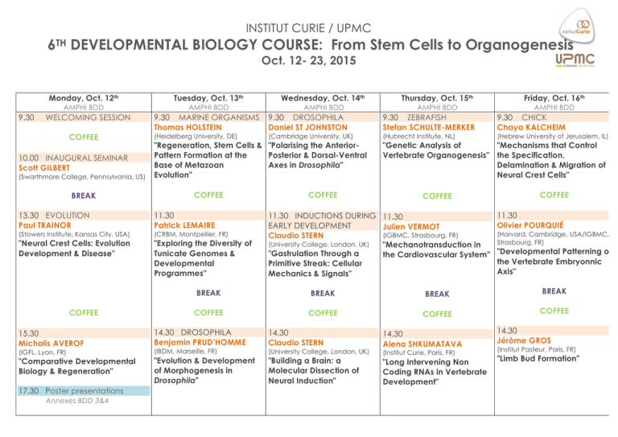Select the Friday, Oct. 16th column header
Viewport: 618px width, 437px height.
(553, 95)
